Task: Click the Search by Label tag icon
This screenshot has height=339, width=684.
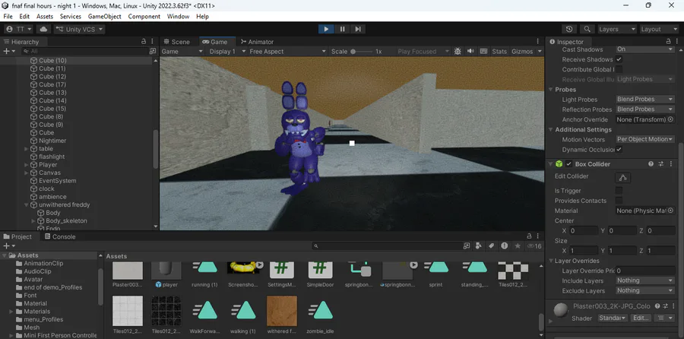Action: click(x=491, y=246)
